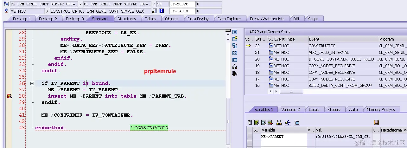Open the Memory Analysis tab
407x148 pixels.
(381, 109)
